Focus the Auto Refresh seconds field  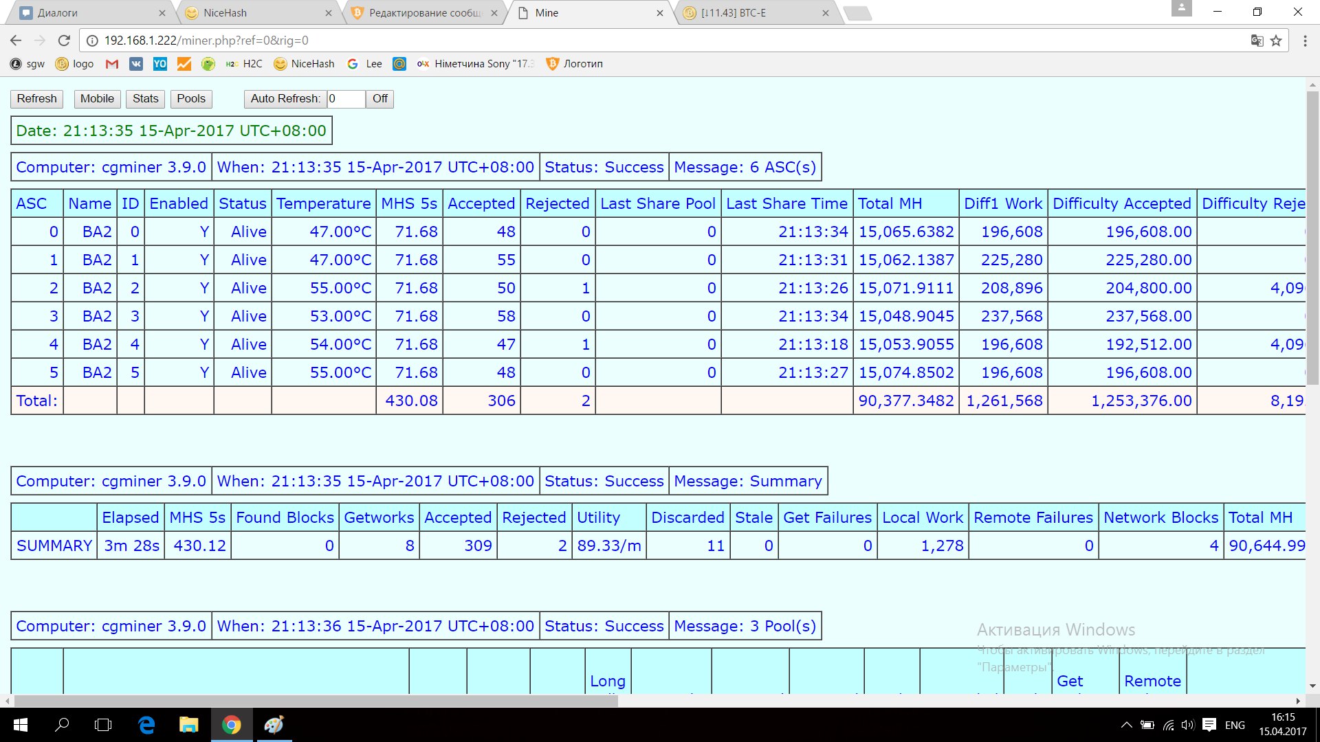[x=346, y=99]
